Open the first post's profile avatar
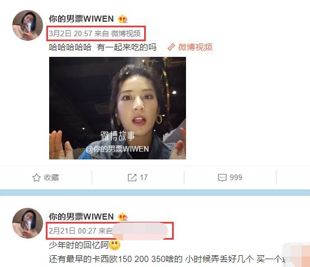The height and width of the screenshot is (267, 310). 28,25
